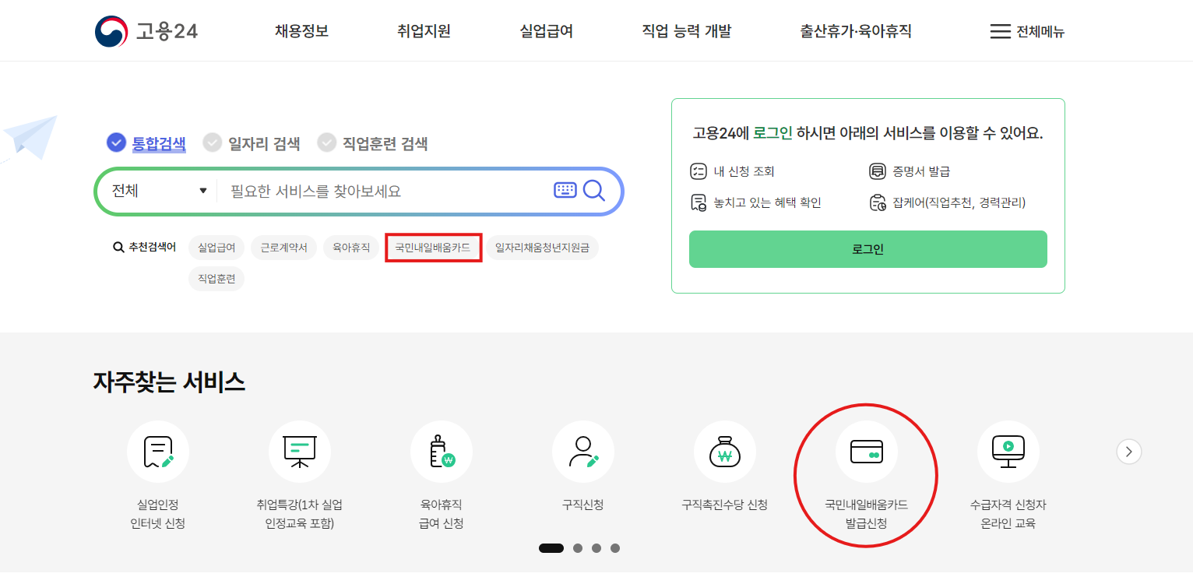Select the 국민내일배움카드 발급신청 card icon
Image resolution: width=1193 pixels, height=577 pixels.
tap(866, 451)
